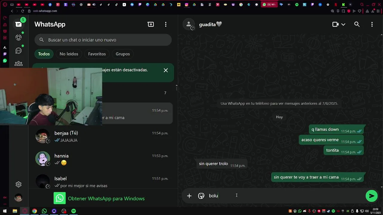Open the new chat icon
The width and height of the screenshot is (383, 215).
[151, 24]
